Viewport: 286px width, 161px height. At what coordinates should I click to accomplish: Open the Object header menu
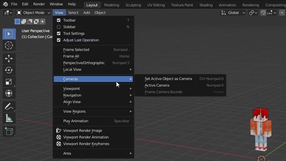pyautogui.click(x=100, y=13)
